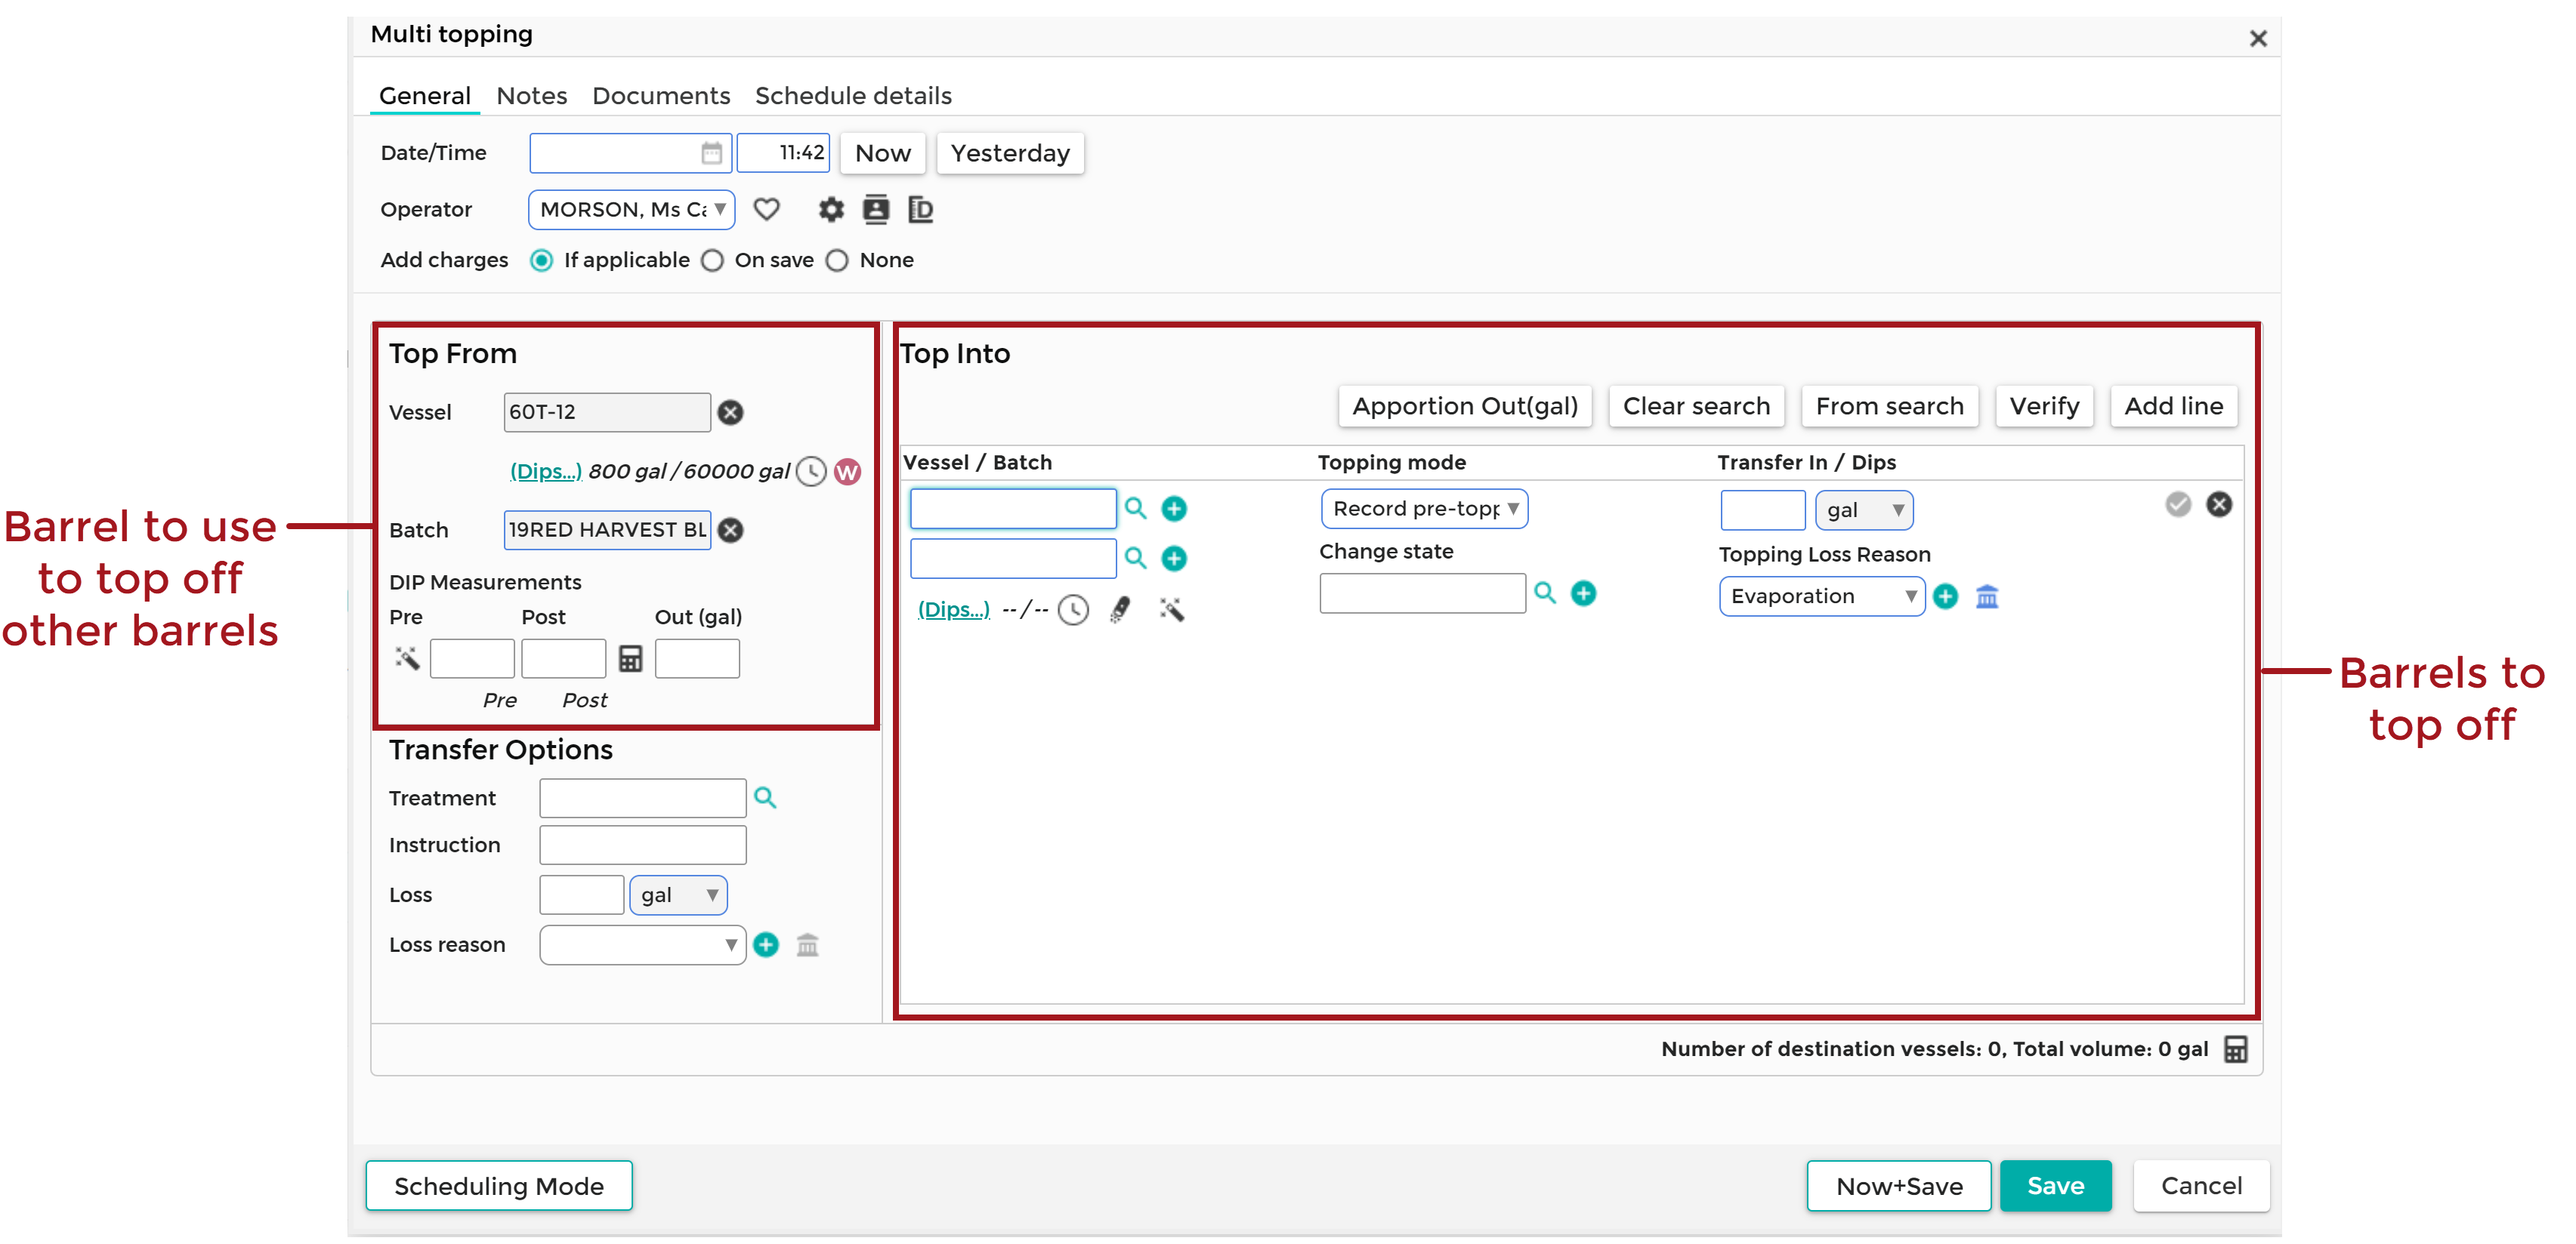Click the Cancel button
Screen dimensions: 2576x1244
[x=2201, y=1186]
